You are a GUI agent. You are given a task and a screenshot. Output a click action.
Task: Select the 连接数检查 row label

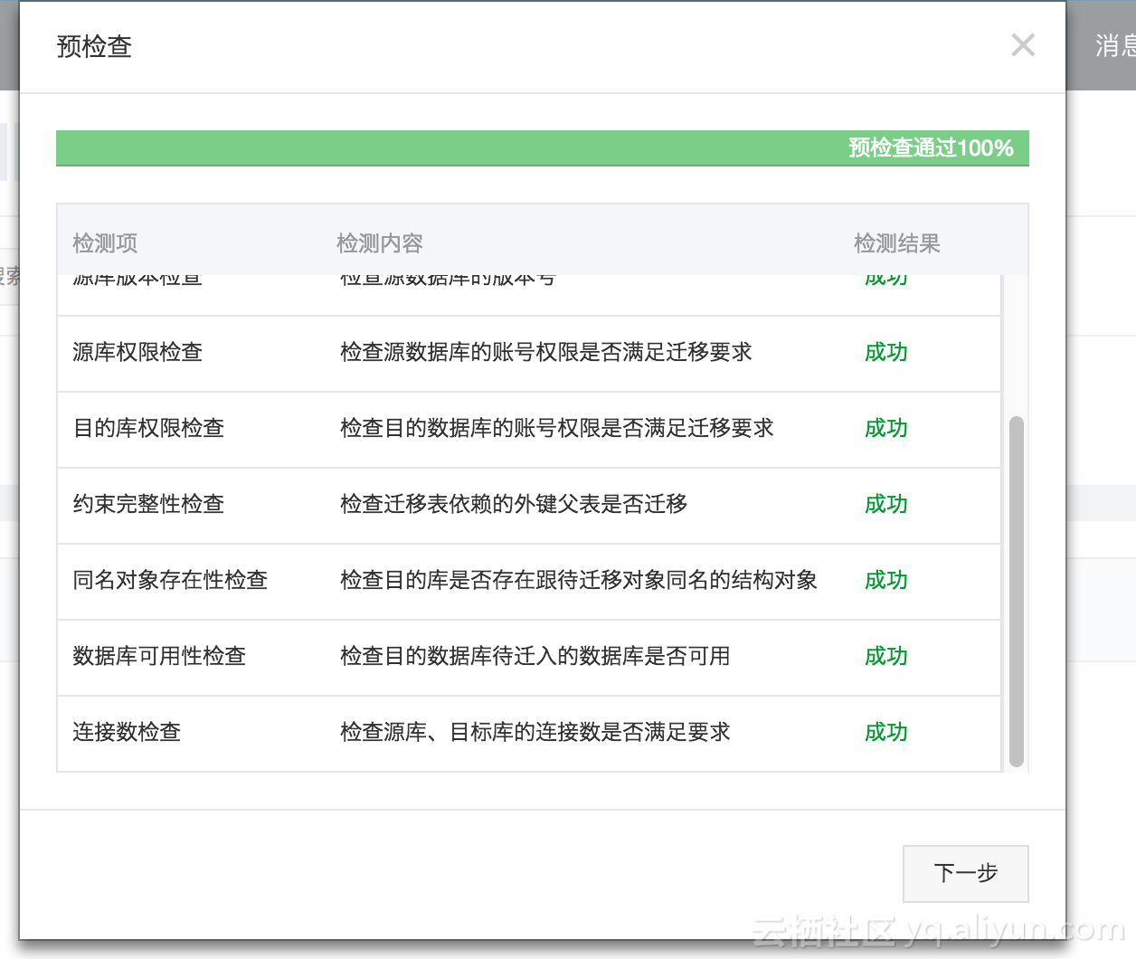click(127, 732)
